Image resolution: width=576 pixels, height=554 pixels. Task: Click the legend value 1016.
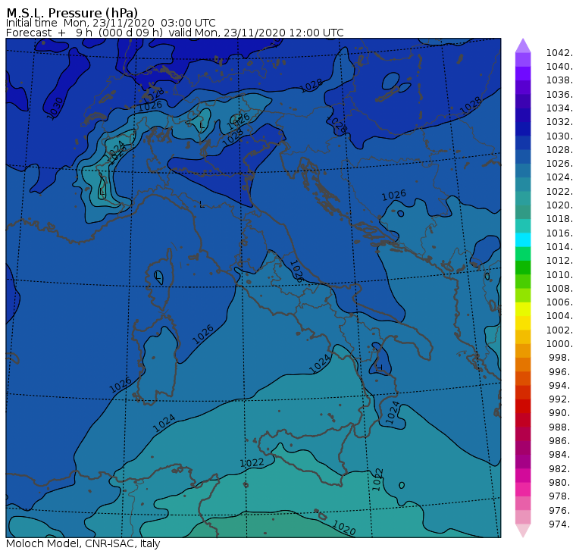click(559, 233)
